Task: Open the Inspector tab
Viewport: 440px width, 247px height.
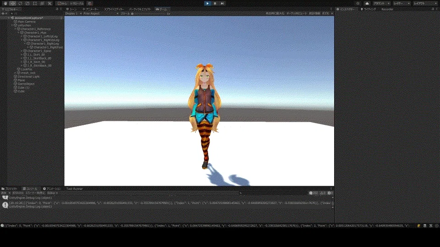Action: point(346,9)
